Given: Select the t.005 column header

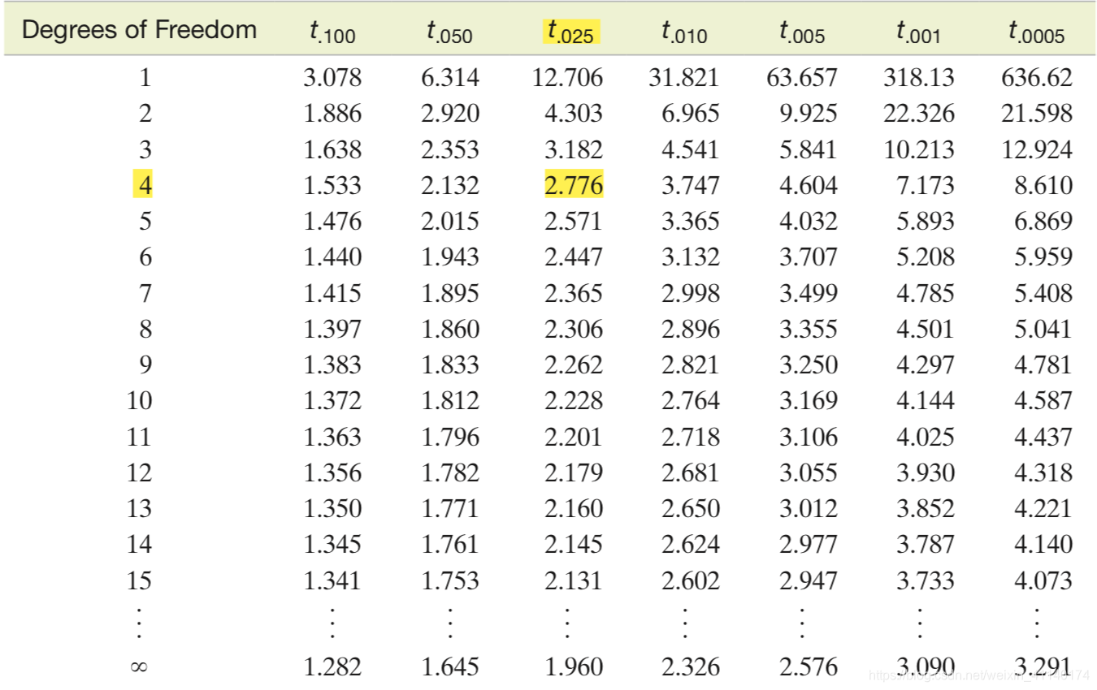Looking at the screenshot, I should click(x=802, y=32).
